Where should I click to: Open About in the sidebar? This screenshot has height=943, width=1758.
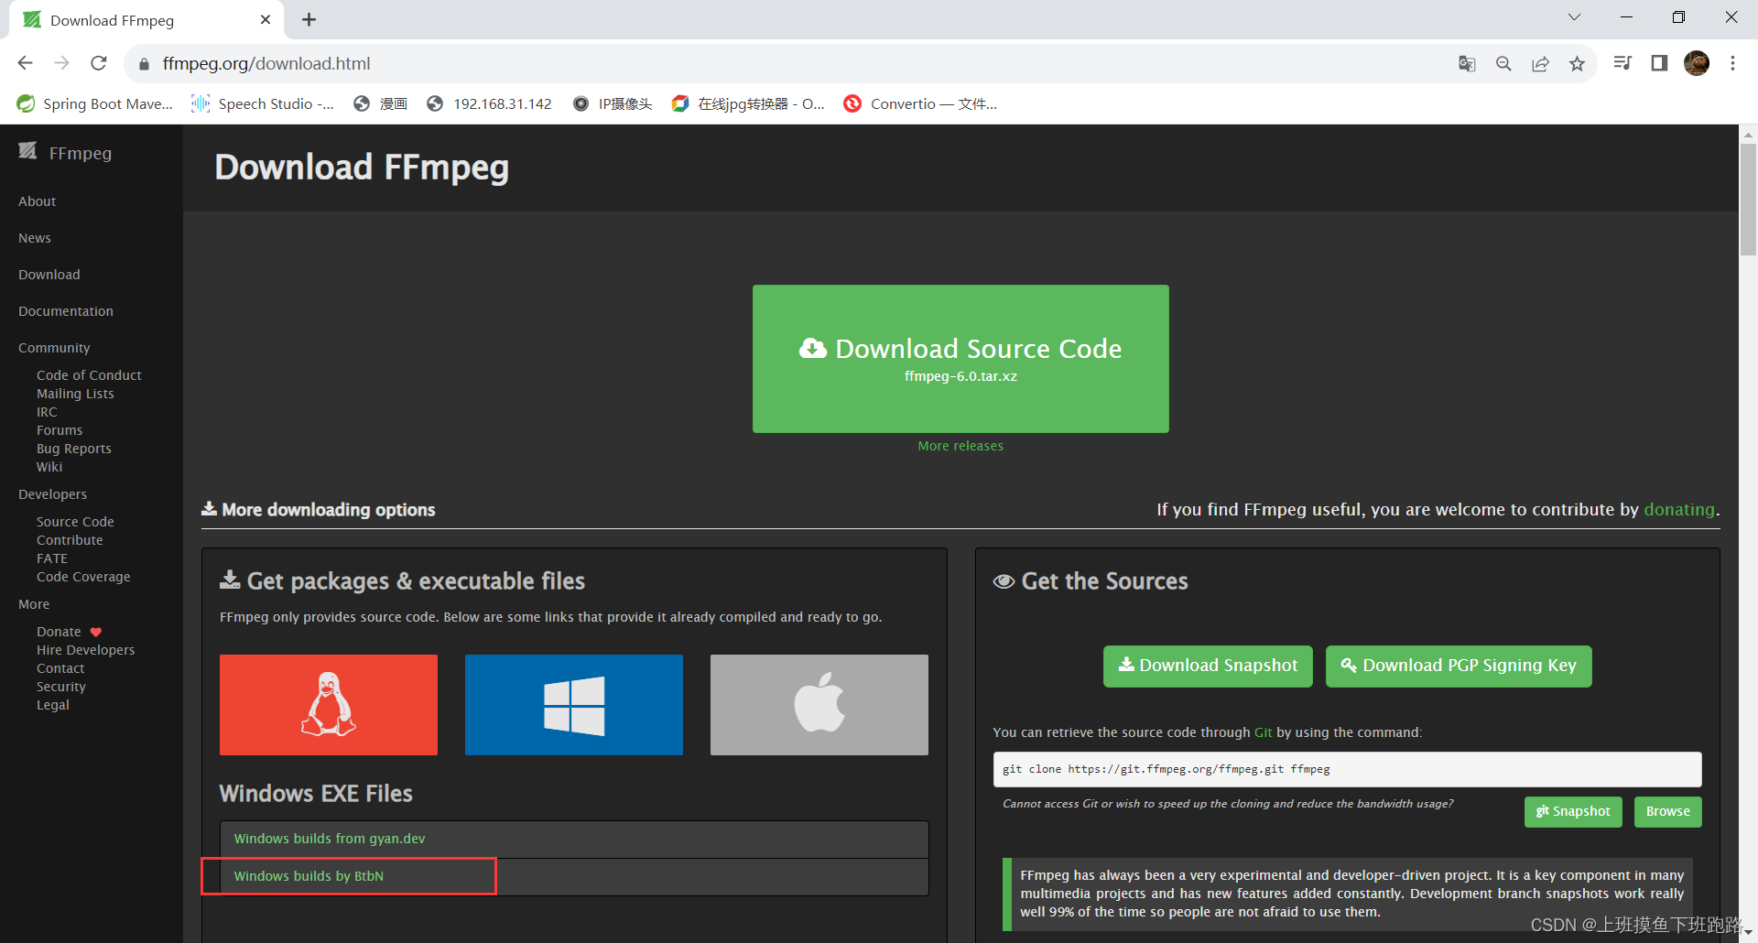click(x=38, y=201)
